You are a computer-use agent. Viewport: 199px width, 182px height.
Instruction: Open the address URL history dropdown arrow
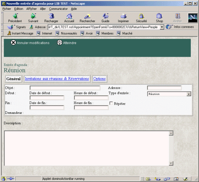(x=162, y=27)
